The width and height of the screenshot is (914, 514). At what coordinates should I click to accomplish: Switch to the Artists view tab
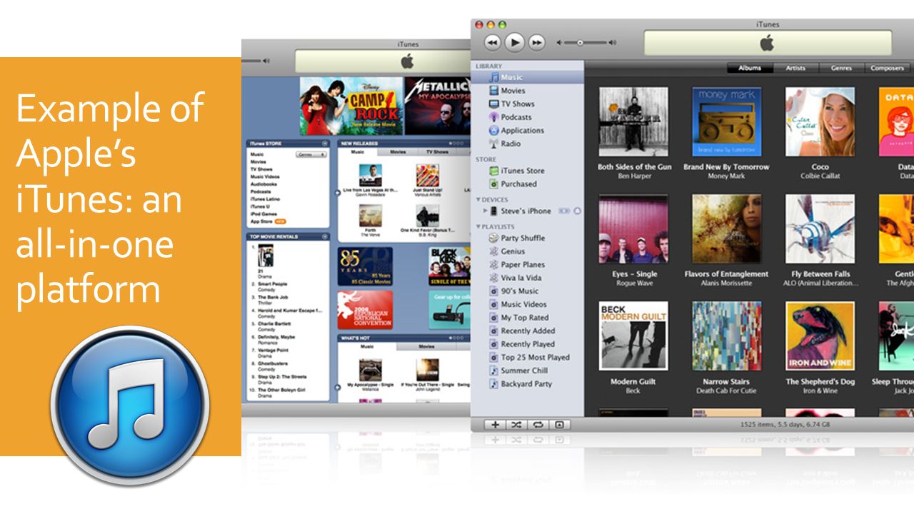pyautogui.click(x=795, y=69)
